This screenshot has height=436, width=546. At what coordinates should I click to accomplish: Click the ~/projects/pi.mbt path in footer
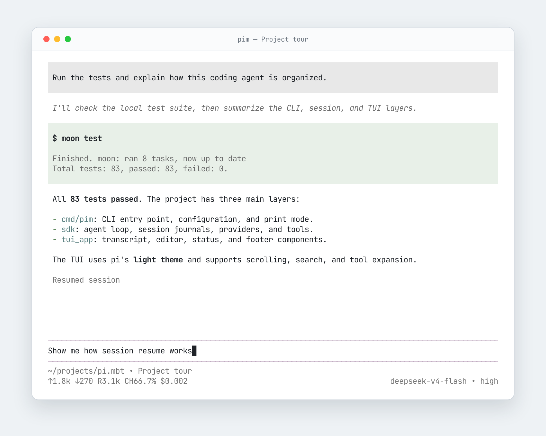click(86, 371)
